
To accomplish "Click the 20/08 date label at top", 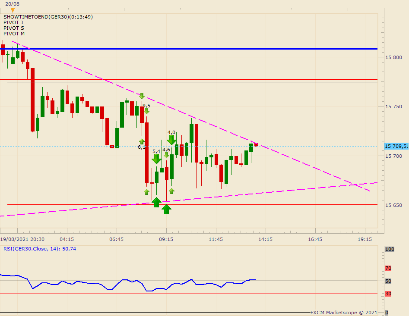I will 12,4.
